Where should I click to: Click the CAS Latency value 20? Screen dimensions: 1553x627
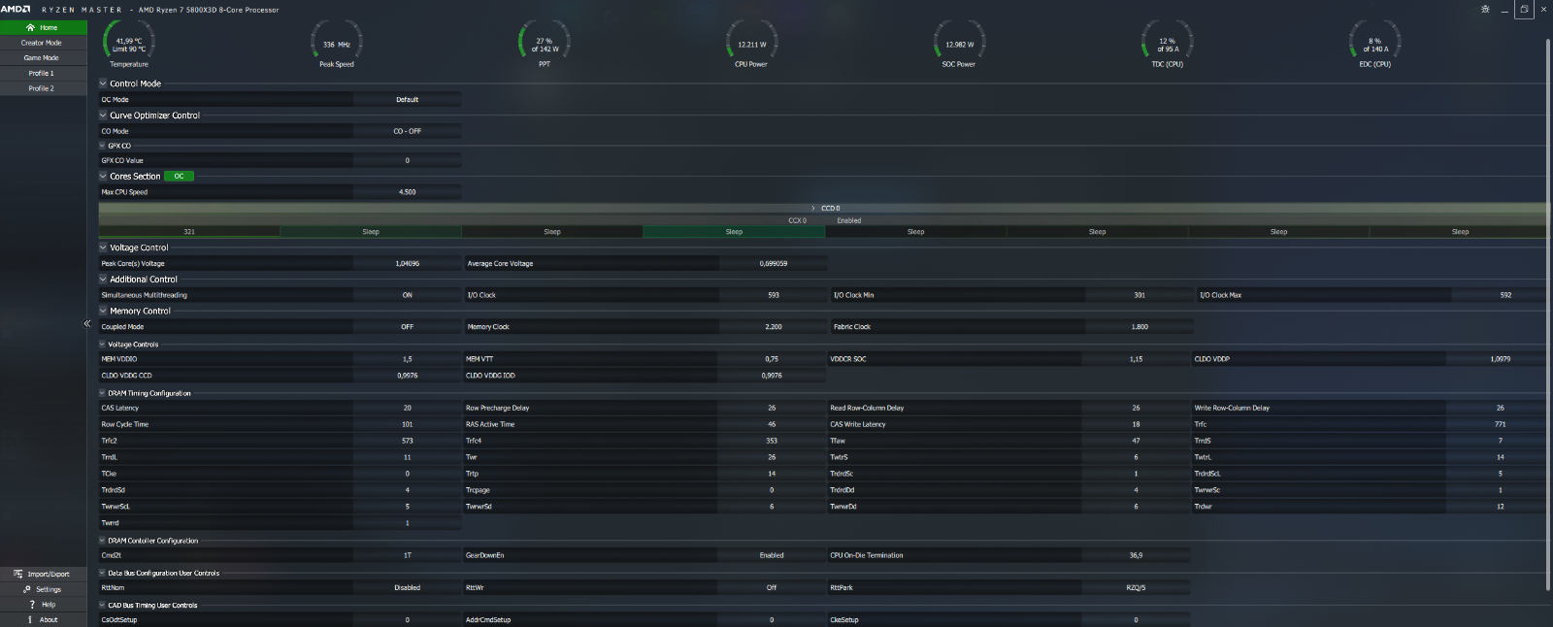tap(408, 408)
